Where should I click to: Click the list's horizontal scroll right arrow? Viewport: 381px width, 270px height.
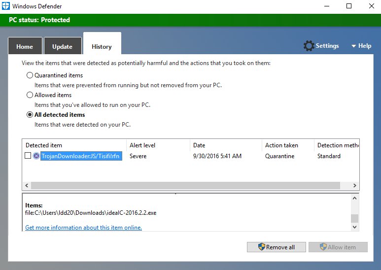click(x=355, y=186)
